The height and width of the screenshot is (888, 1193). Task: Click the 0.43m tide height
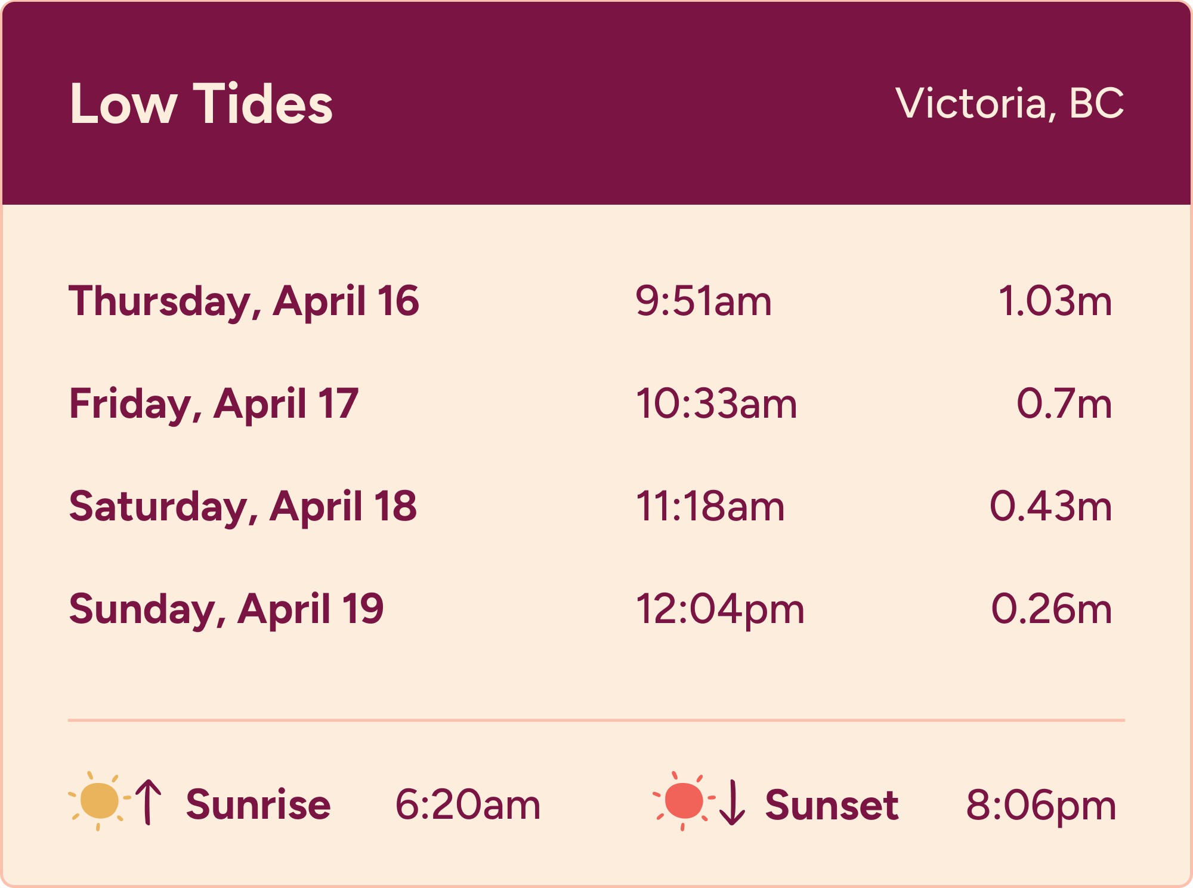1051,506
